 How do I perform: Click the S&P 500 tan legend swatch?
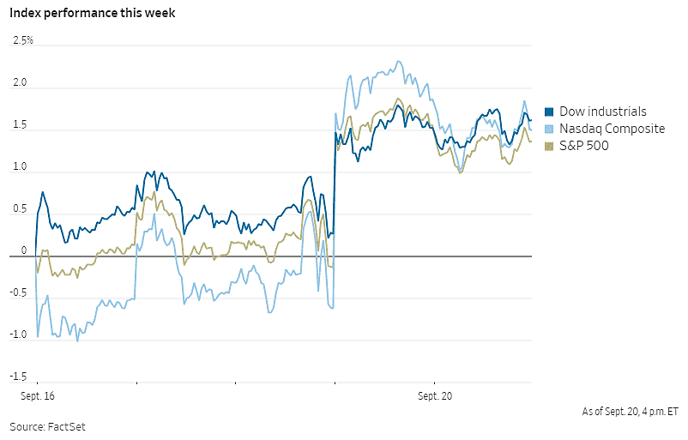pos(550,145)
